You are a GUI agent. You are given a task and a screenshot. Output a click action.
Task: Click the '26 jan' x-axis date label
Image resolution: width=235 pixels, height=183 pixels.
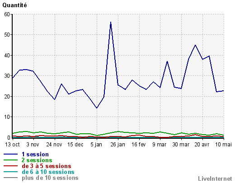pos(117,145)
